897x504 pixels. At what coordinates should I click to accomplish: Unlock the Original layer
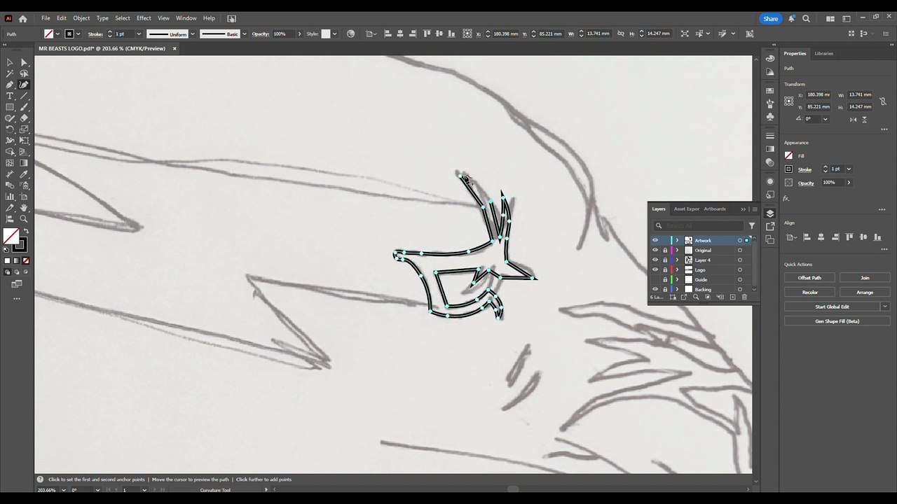(665, 250)
